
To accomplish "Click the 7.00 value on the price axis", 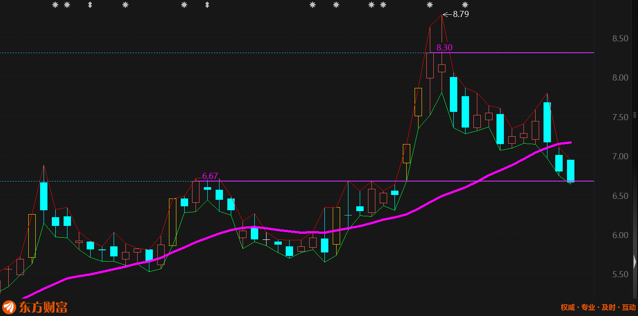I will [x=620, y=156].
